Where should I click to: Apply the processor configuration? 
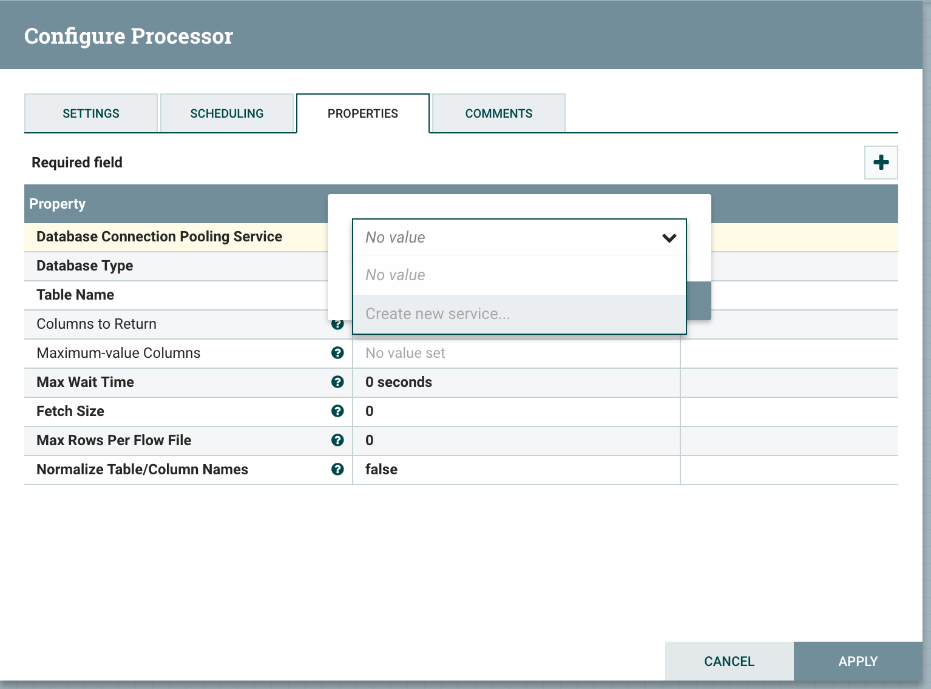[858, 661]
